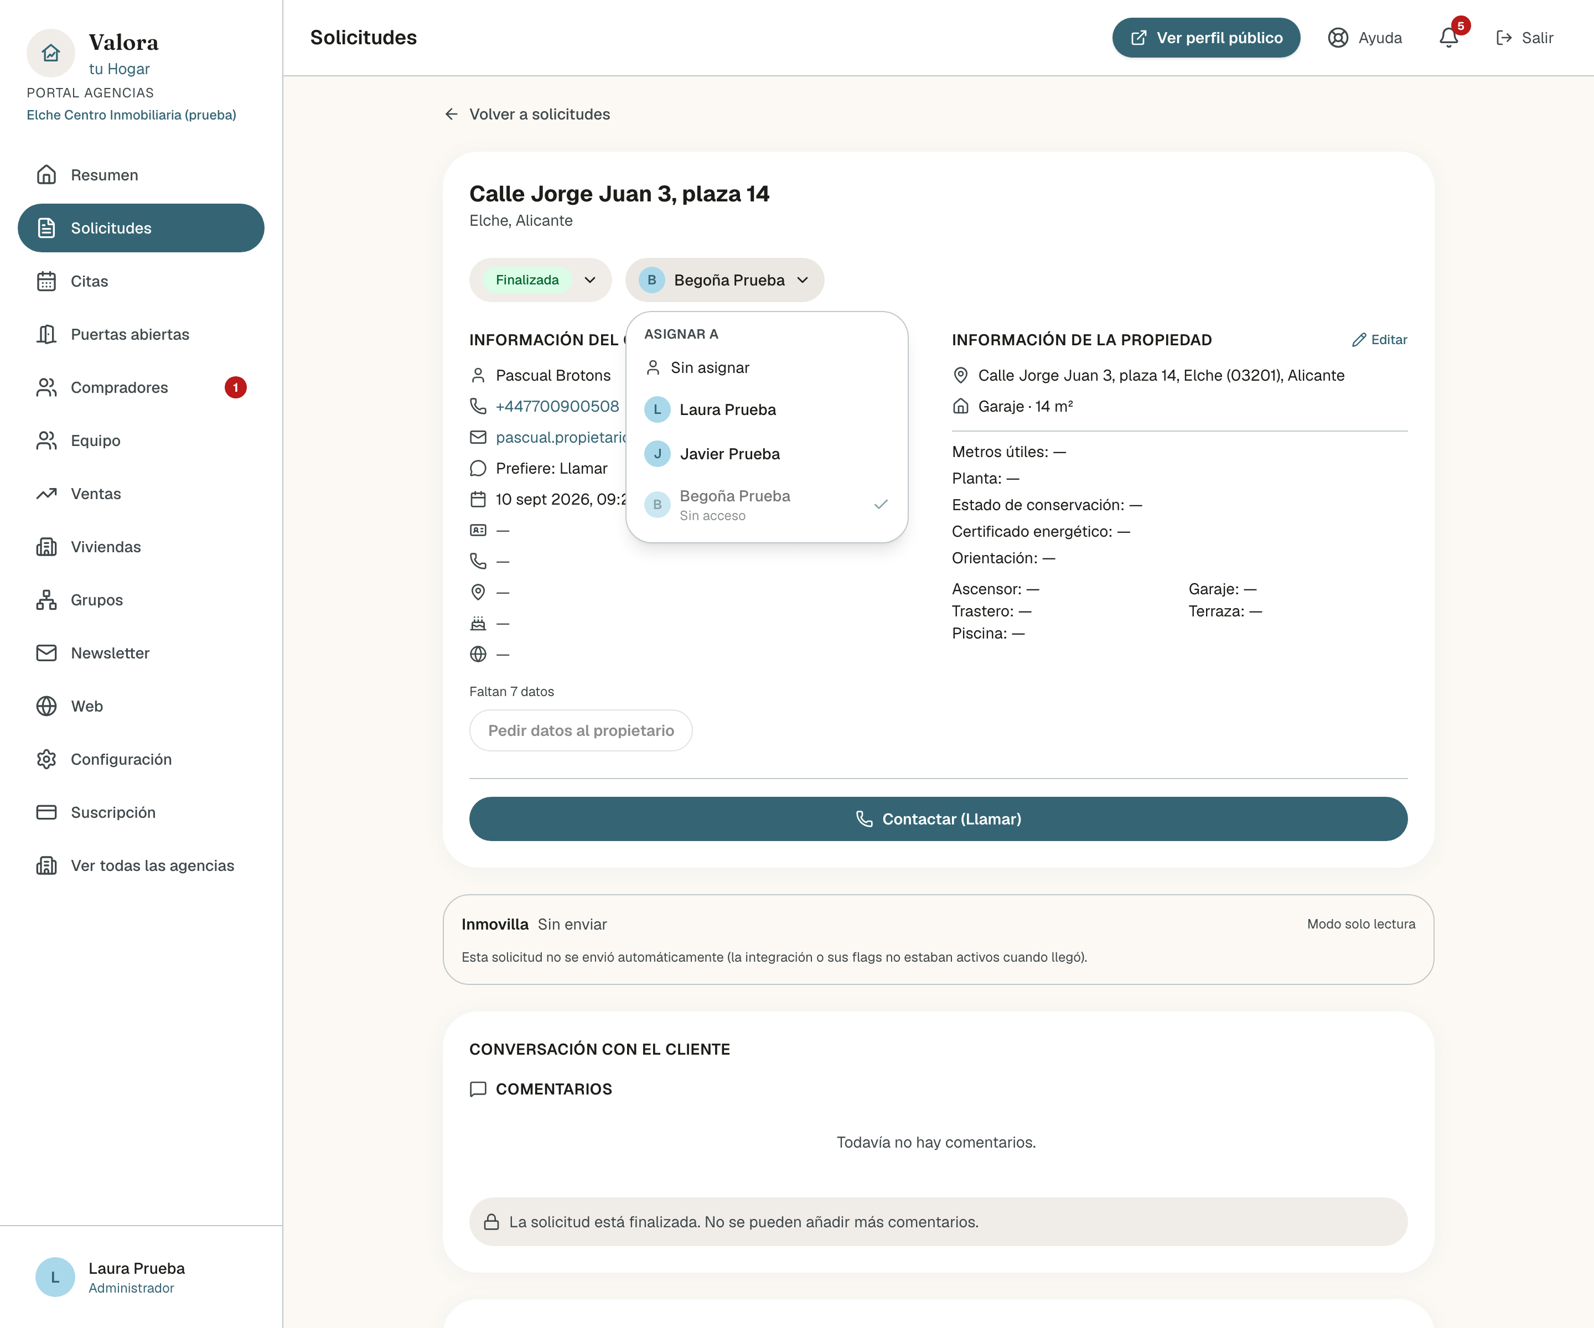Click the Grupos network icon

pyautogui.click(x=46, y=600)
